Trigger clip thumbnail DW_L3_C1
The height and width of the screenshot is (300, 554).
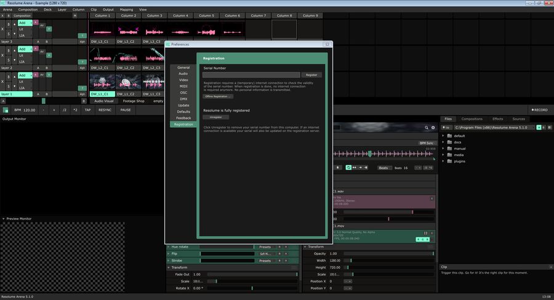[x=102, y=30]
